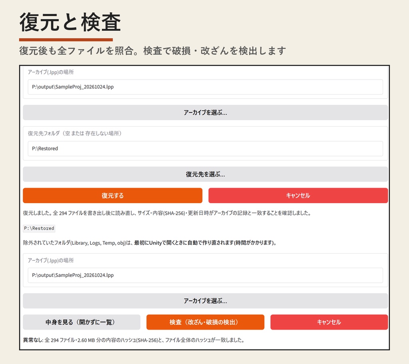Viewport: 409px width, 364px height.
Task: Click the 復元先を選ぶ... button
Action: (x=205, y=174)
